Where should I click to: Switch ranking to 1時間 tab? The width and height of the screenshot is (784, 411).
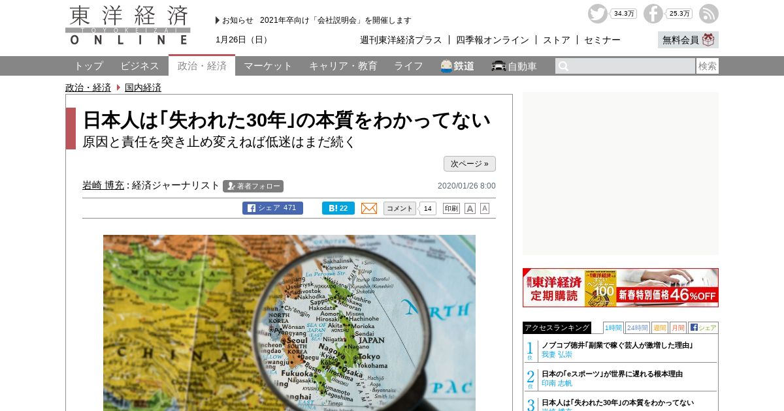point(613,327)
